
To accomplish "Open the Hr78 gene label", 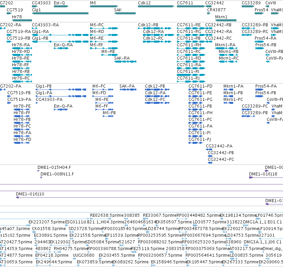I will pyautogui.click(x=17, y=17).
